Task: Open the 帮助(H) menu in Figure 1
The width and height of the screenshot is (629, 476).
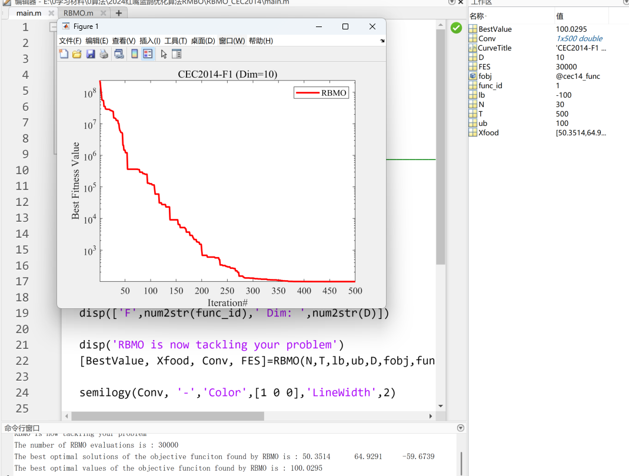Action: click(261, 41)
